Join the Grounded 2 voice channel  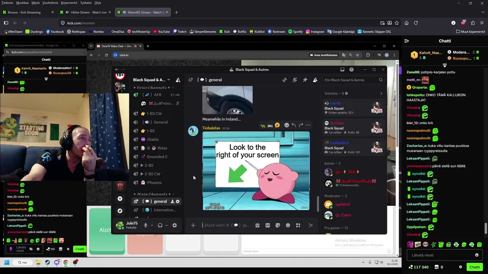coord(156,156)
